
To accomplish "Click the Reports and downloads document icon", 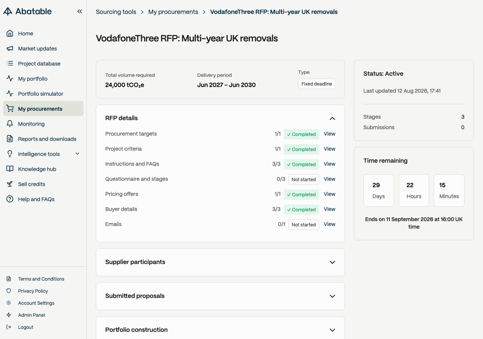I will coord(10,139).
